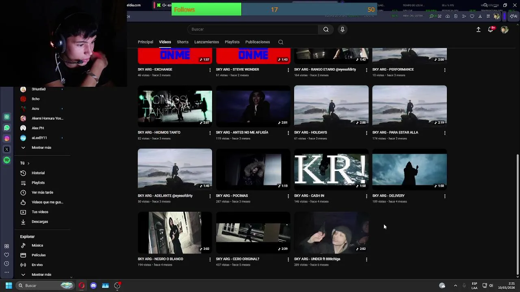Click the Windows taskbar Buscar search box

45,286
